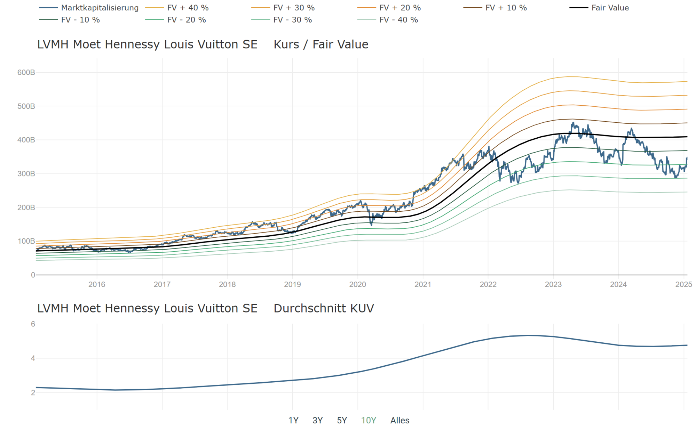696x431 pixels.
Task: Choose the 5Y range button
Action: point(342,420)
